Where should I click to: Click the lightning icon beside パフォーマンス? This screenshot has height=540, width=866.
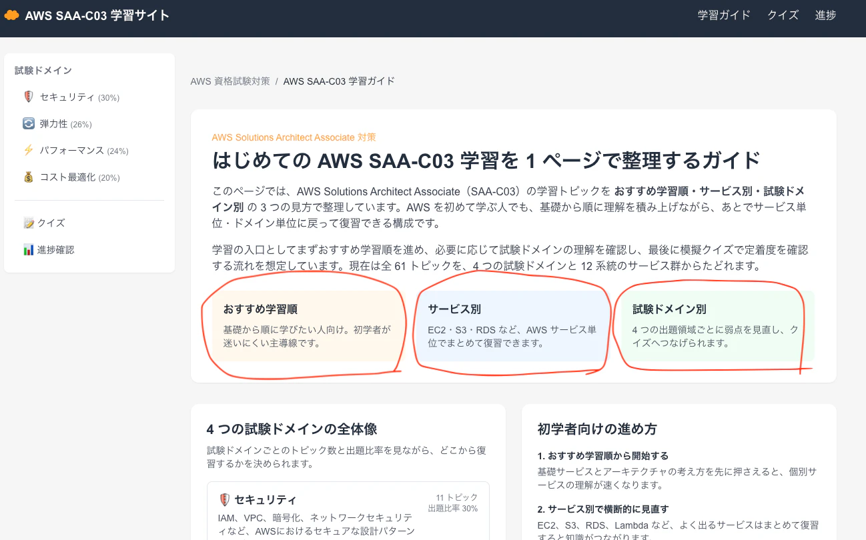point(28,150)
